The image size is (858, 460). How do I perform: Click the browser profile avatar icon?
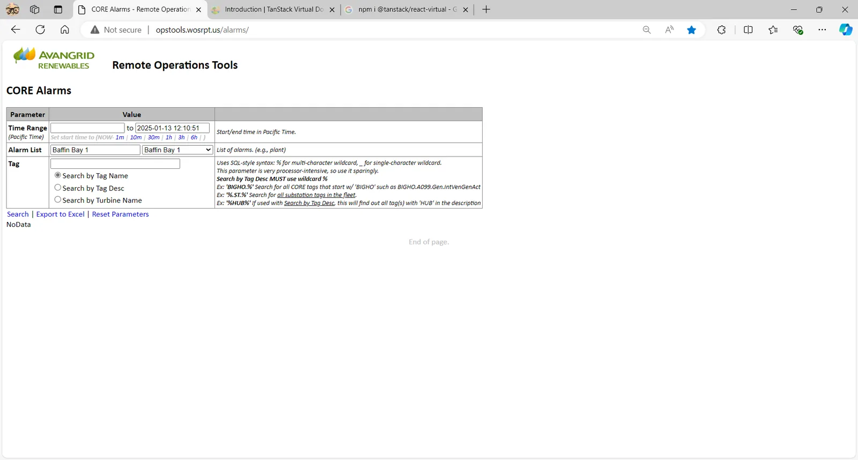coord(12,10)
